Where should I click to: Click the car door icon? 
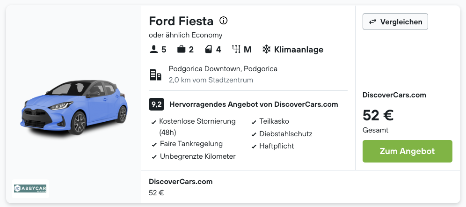point(209,49)
